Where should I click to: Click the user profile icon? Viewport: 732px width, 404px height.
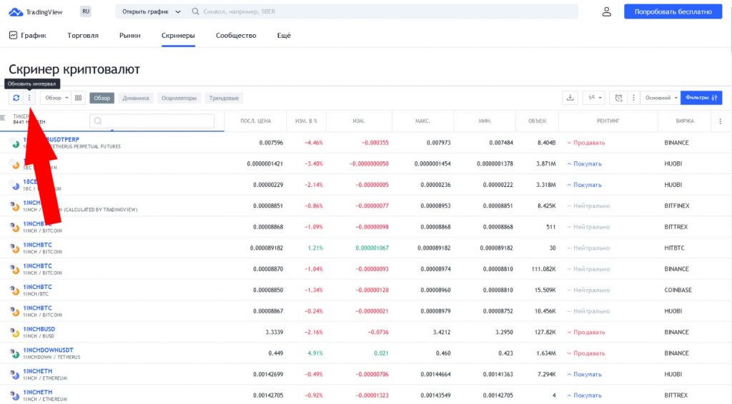(x=606, y=11)
